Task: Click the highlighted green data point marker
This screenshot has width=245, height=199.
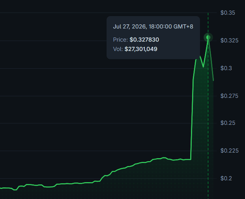Action: coord(208,37)
